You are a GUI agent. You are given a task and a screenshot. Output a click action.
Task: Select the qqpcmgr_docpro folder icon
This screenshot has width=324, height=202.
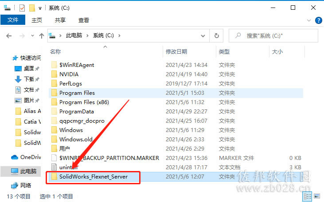[x=54, y=120]
